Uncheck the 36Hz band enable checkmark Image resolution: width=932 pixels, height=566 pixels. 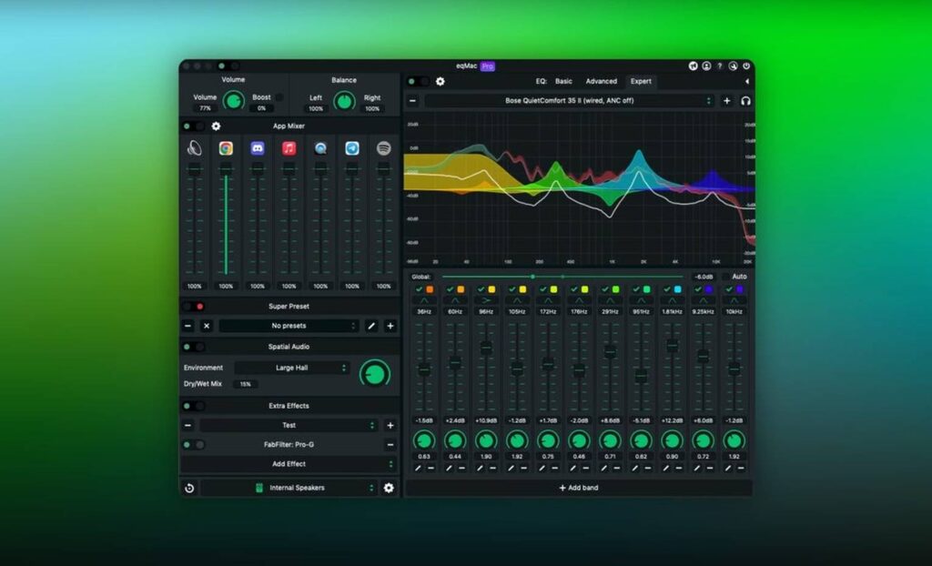419,289
